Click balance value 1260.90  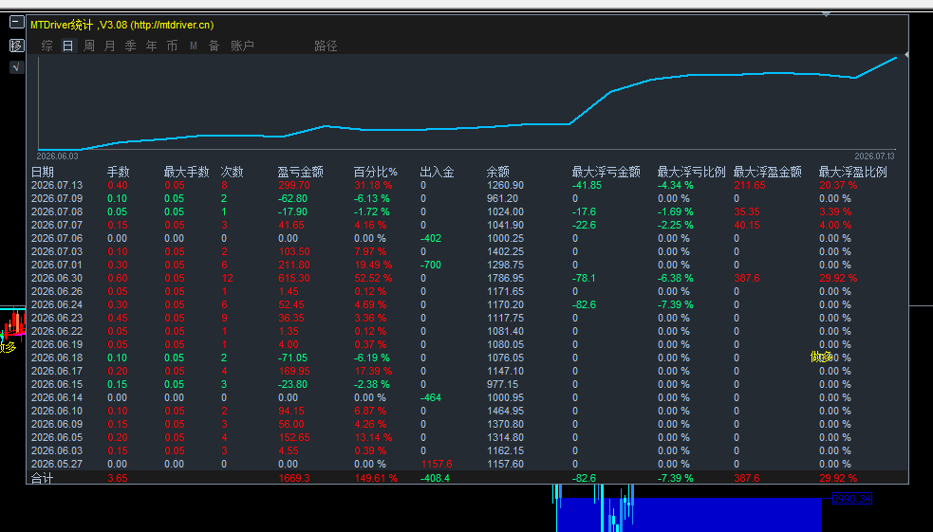pos(505,186)
